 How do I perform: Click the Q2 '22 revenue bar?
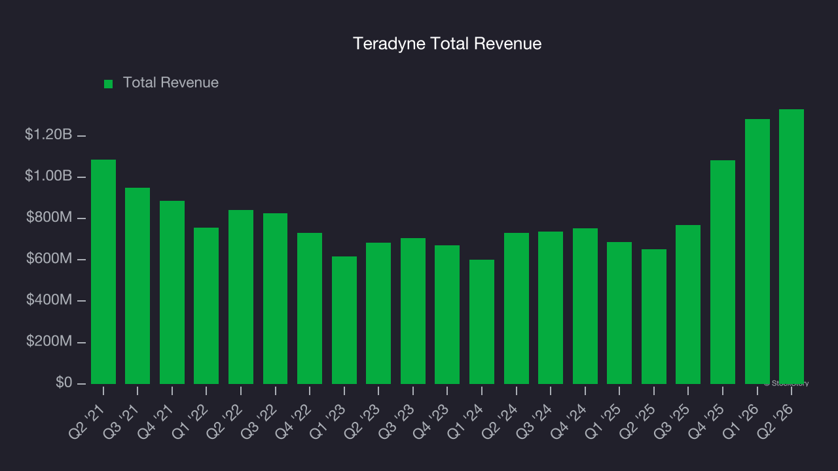tap(241, 297)
